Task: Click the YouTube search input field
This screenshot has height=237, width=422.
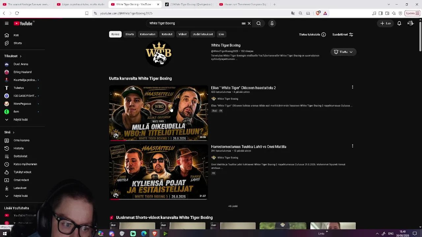Action: coord(195,23)
